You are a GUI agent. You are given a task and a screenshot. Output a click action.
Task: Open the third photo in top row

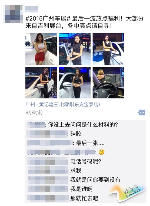click(x=108, y=49)
